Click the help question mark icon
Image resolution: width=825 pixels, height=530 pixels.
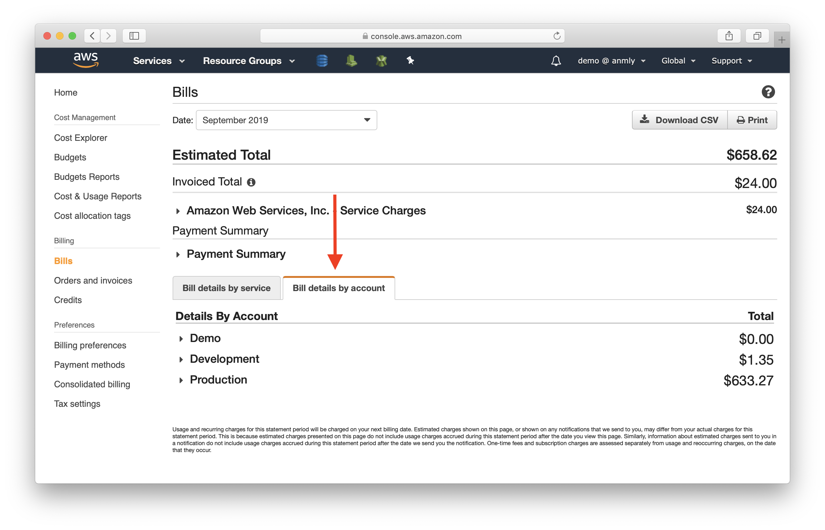[768, 92]
